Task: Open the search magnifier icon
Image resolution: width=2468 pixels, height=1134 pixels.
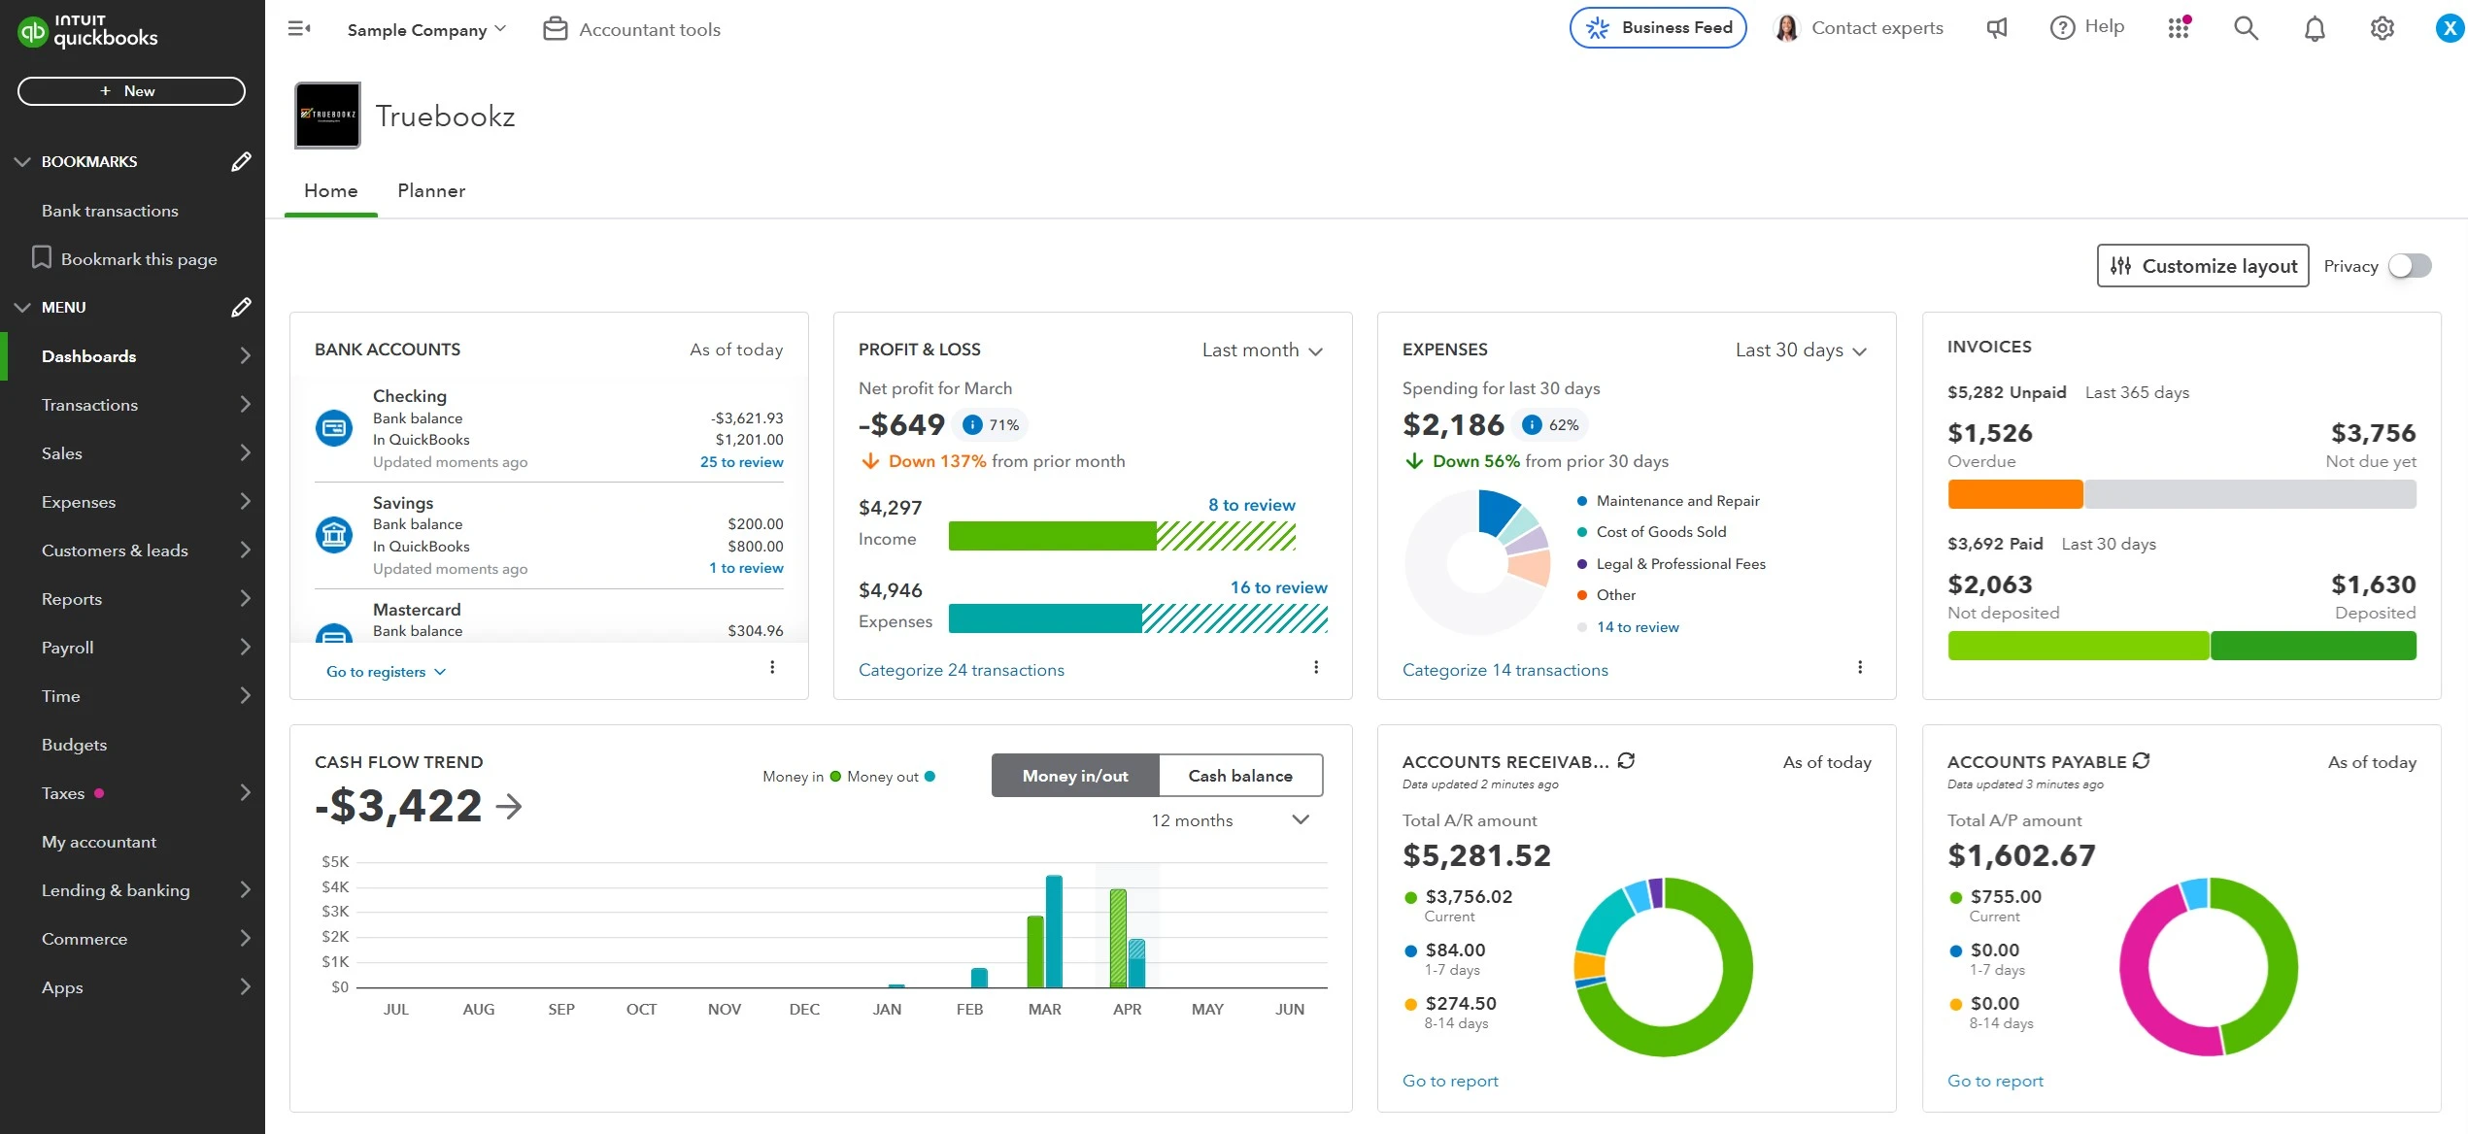Action: 2246,28
